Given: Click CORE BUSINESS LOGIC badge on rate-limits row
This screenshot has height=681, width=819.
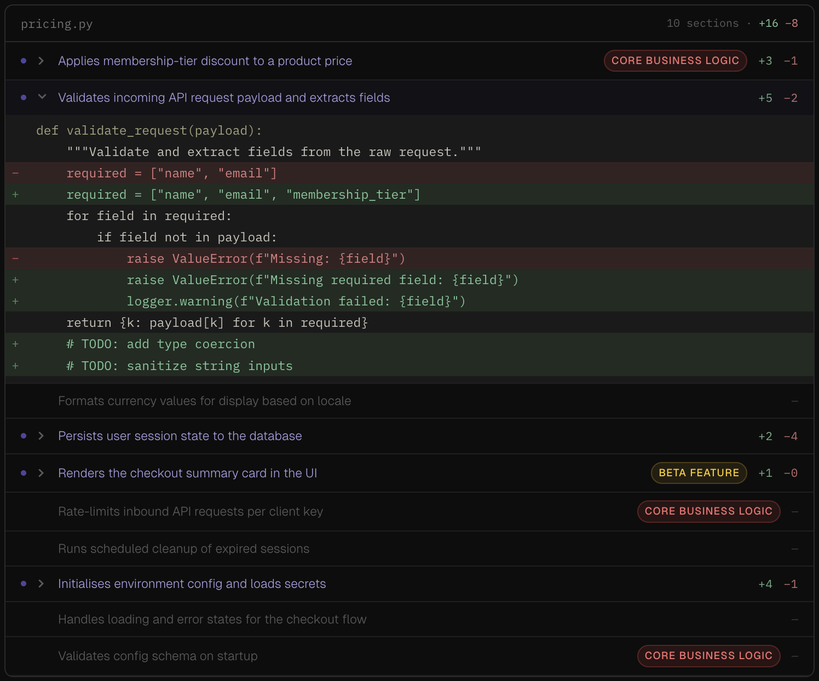Looking at the screenshot, I should (x=708, y=511).
